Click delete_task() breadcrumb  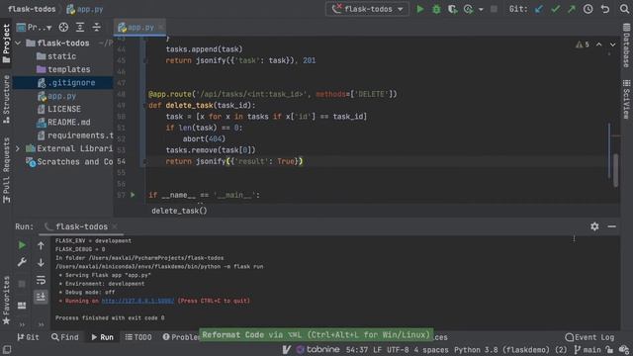(179, 211)
